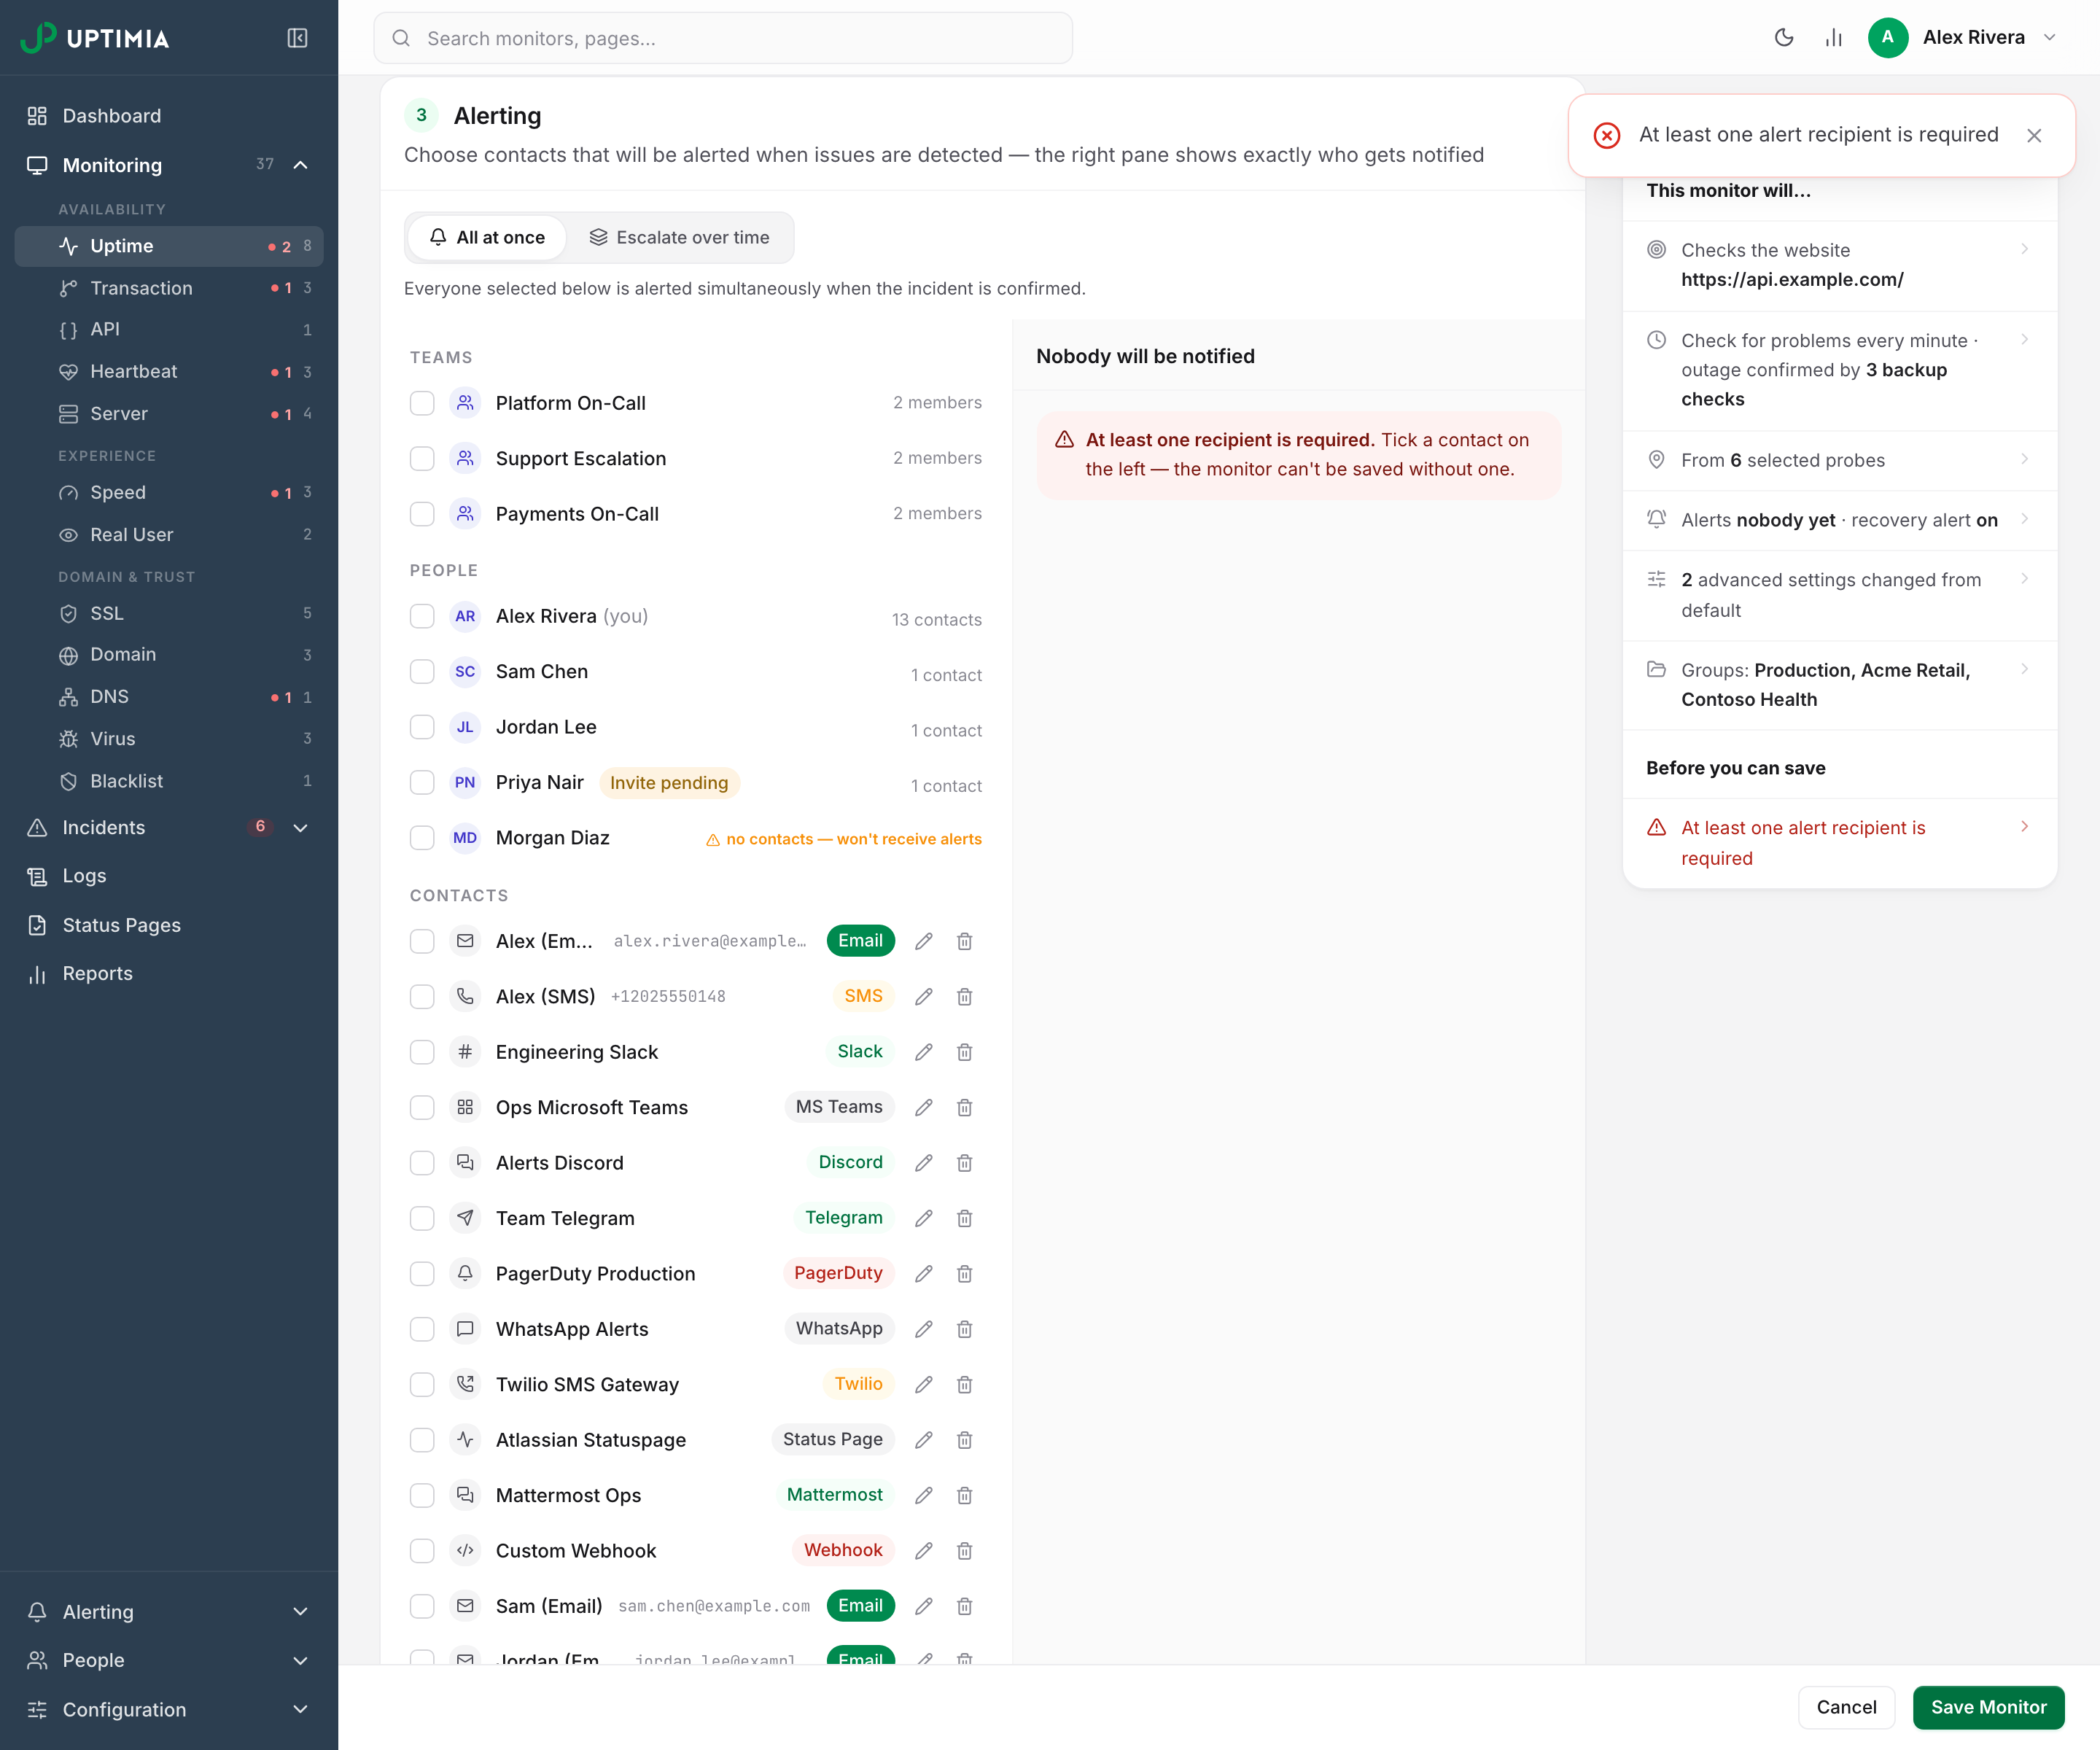Focus the Search monitors, pages field
The width and height of the screenshot is (2100, 1750).
(723, 38)
